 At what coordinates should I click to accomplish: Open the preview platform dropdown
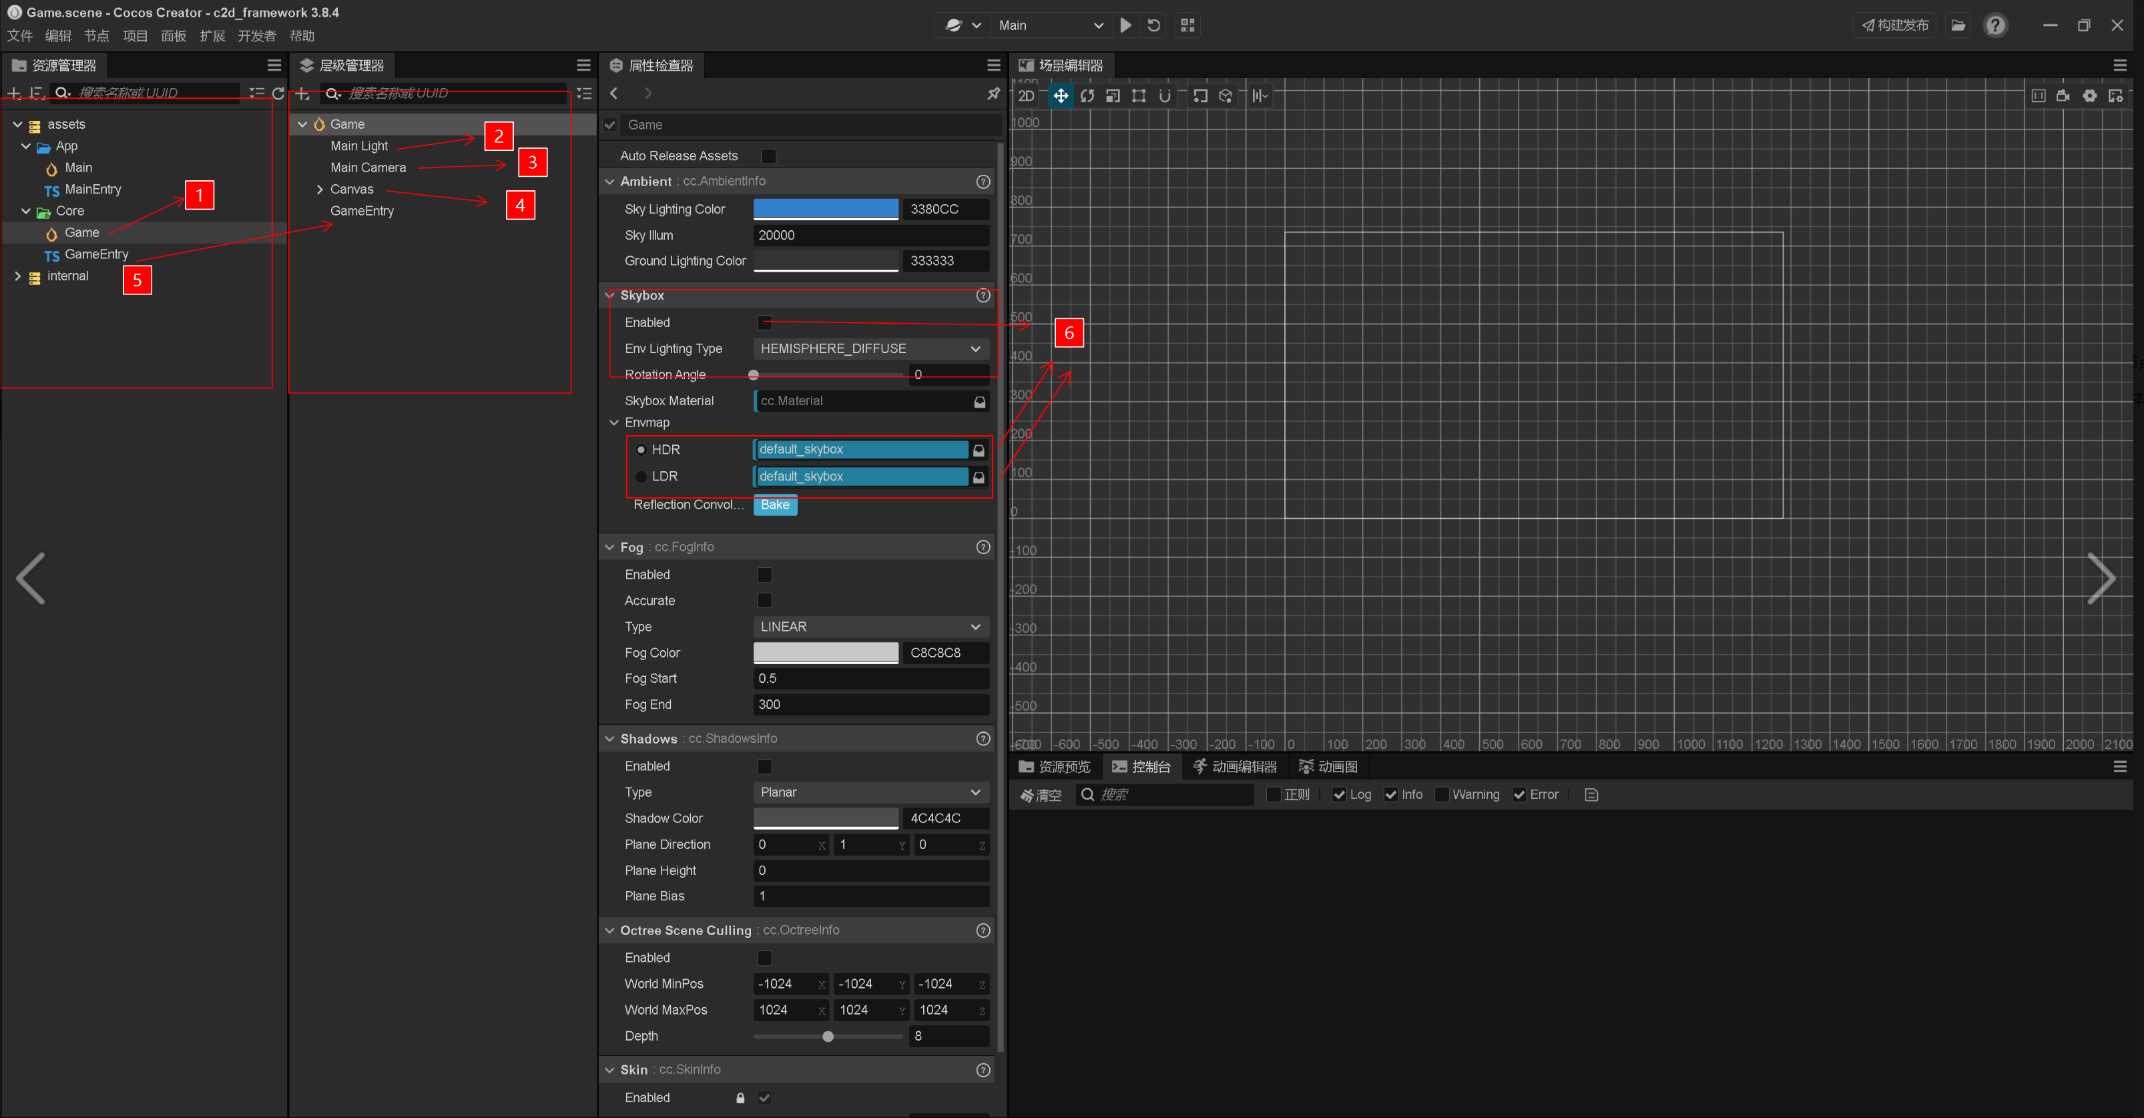963,25
